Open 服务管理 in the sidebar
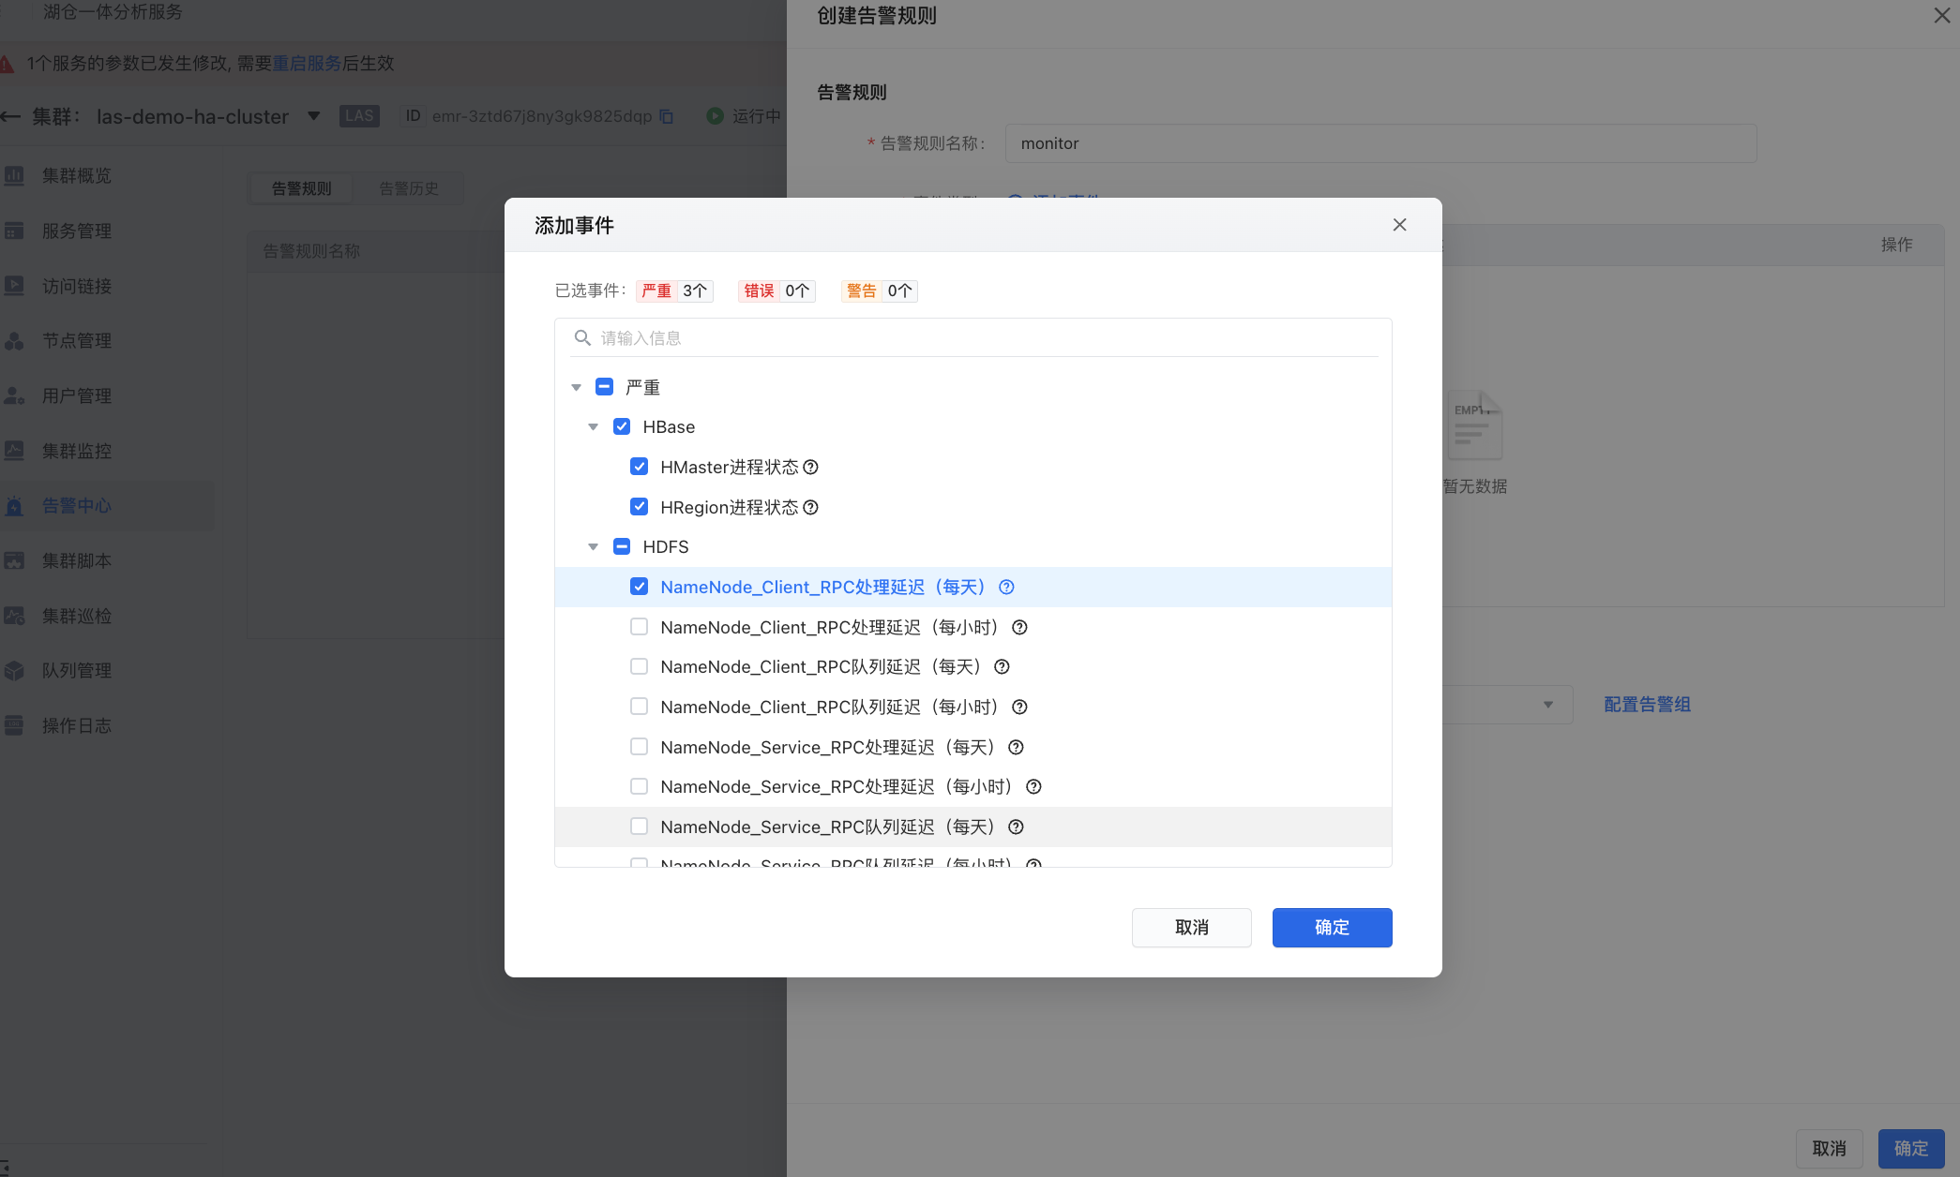Screen dimensions: 1960x1177 77,231
